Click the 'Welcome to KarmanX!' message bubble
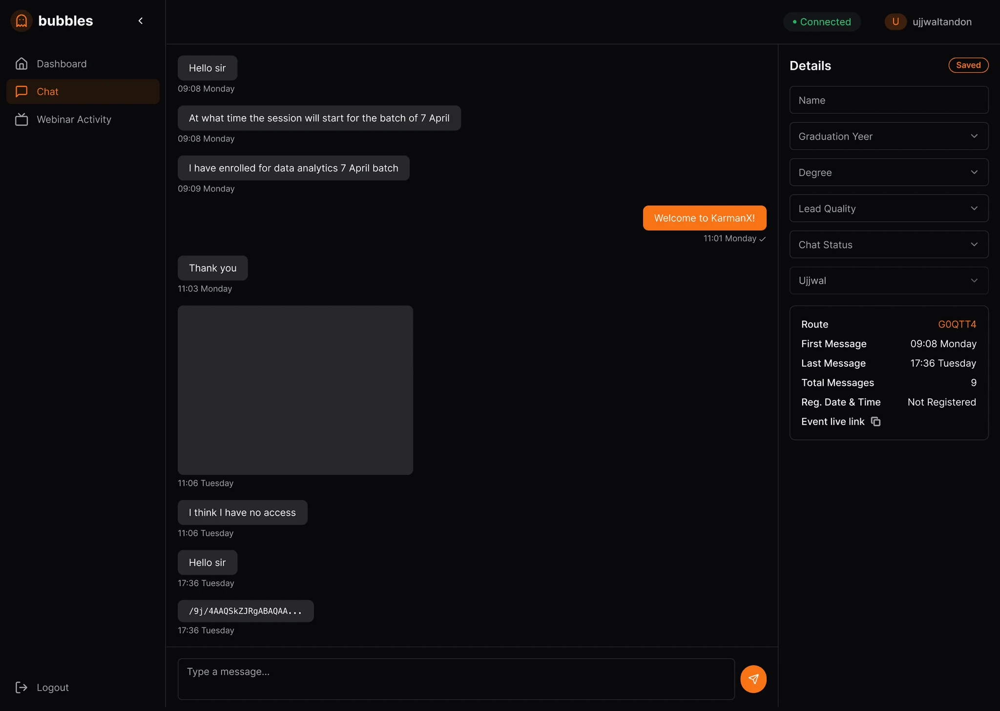 click(705, 218)
